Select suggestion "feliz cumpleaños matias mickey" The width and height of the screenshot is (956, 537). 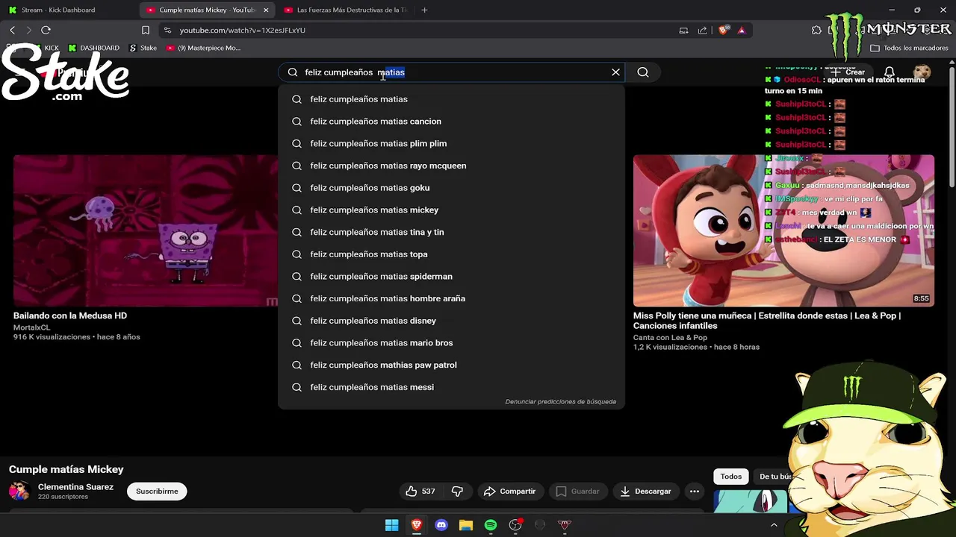pyautogui.click(x=451, y=210)
